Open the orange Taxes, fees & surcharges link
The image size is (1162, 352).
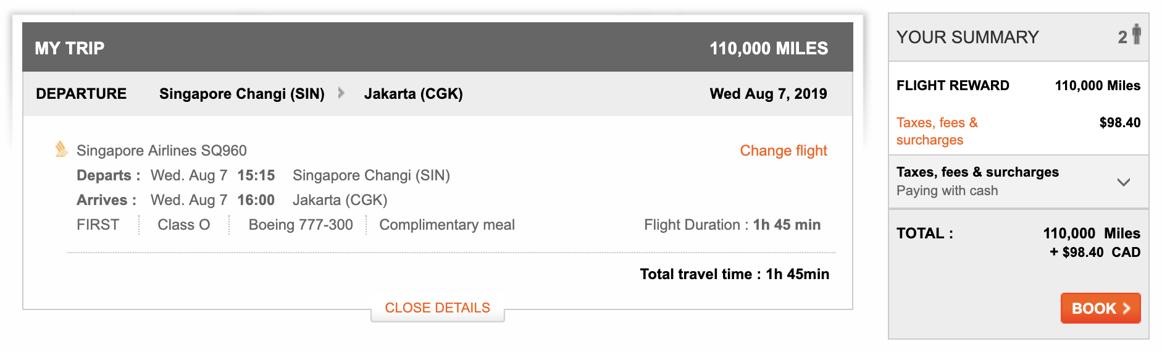pos(937,131)
